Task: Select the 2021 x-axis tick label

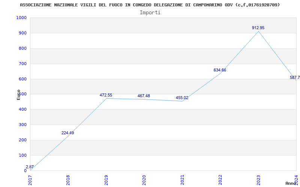Action: coord(182,180)
